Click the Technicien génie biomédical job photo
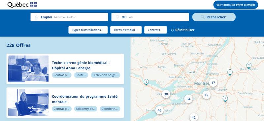Image resolution: width=264 pixels, height=121 pixels. (28, 69)
